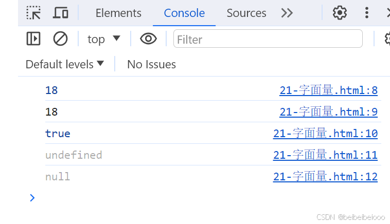Switch to the Sources tab
The image size is (390, 224).
point(246,13)
